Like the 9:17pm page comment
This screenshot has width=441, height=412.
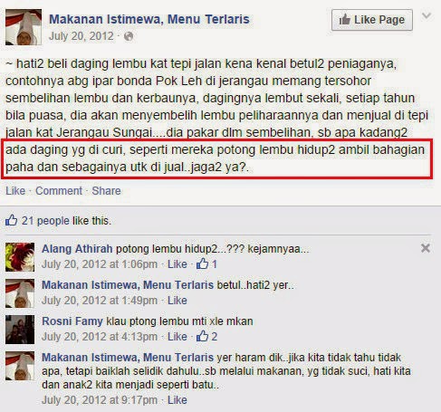pyautogui.click(x=177, y=400)
